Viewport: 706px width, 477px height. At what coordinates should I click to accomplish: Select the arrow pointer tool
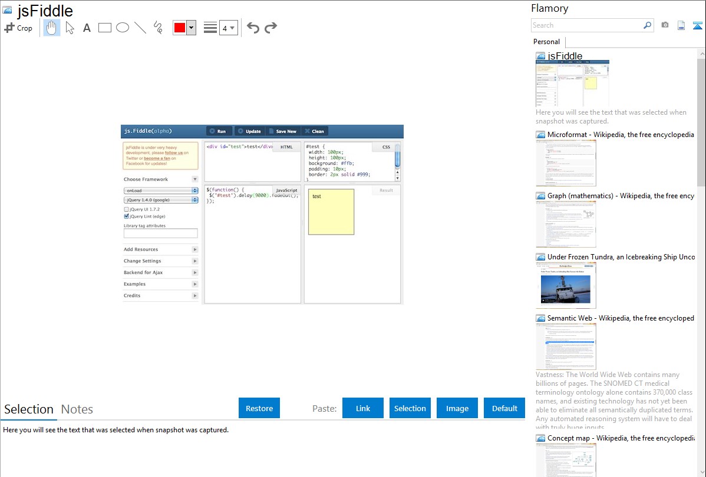pos(70,28)
